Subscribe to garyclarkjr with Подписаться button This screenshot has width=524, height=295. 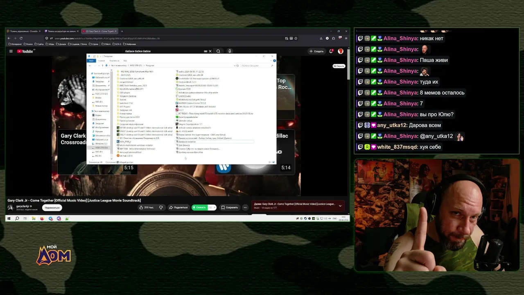(x=52, y=208)
